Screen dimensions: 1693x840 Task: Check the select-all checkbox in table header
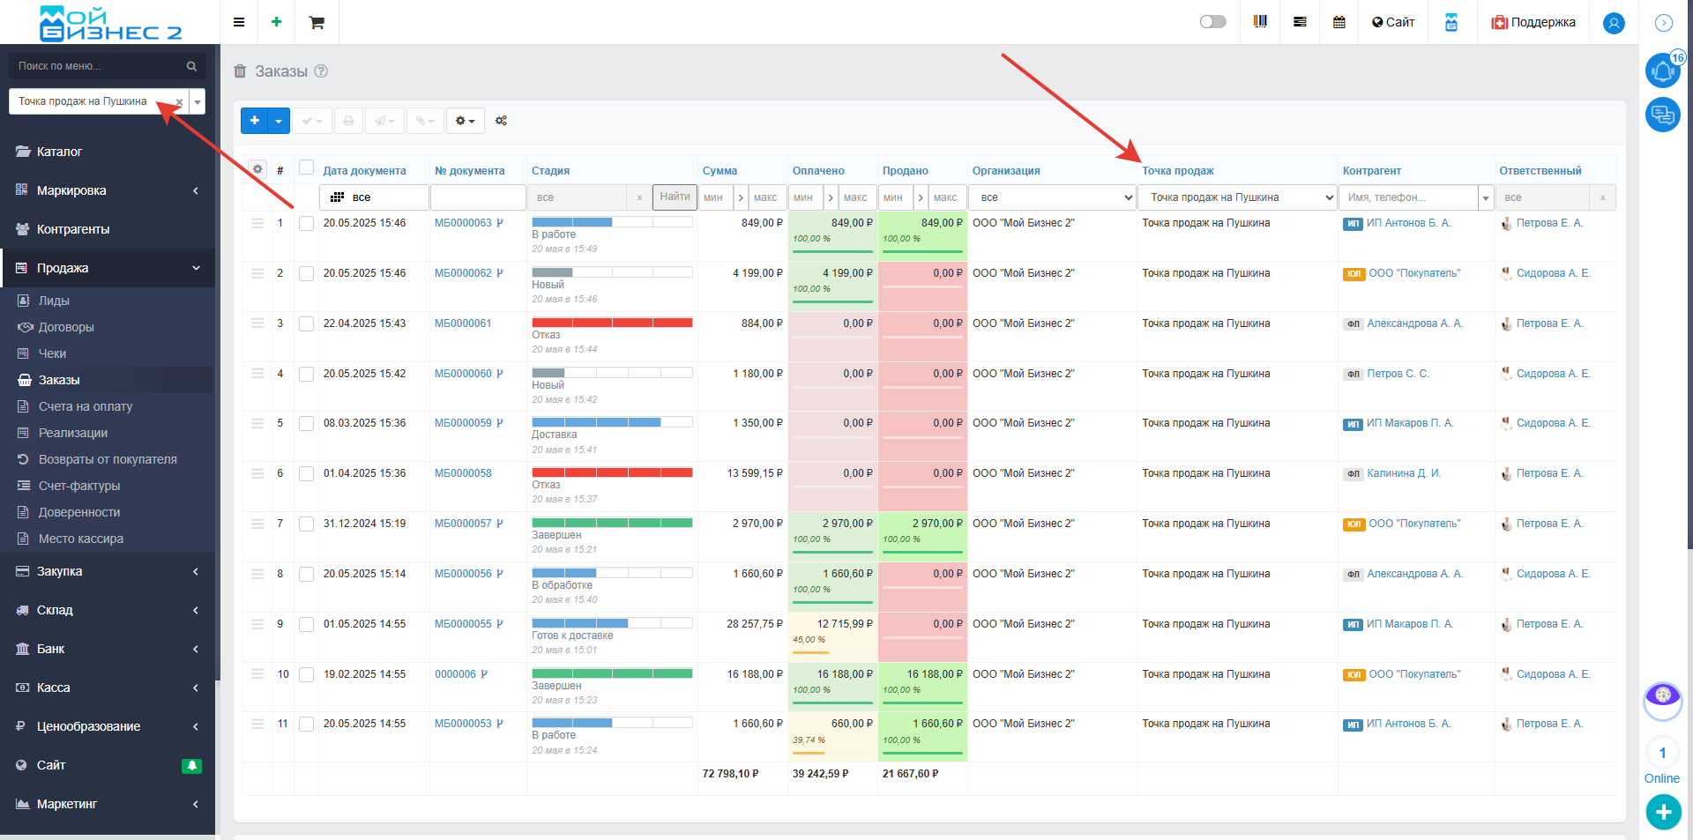pos(306,167)
